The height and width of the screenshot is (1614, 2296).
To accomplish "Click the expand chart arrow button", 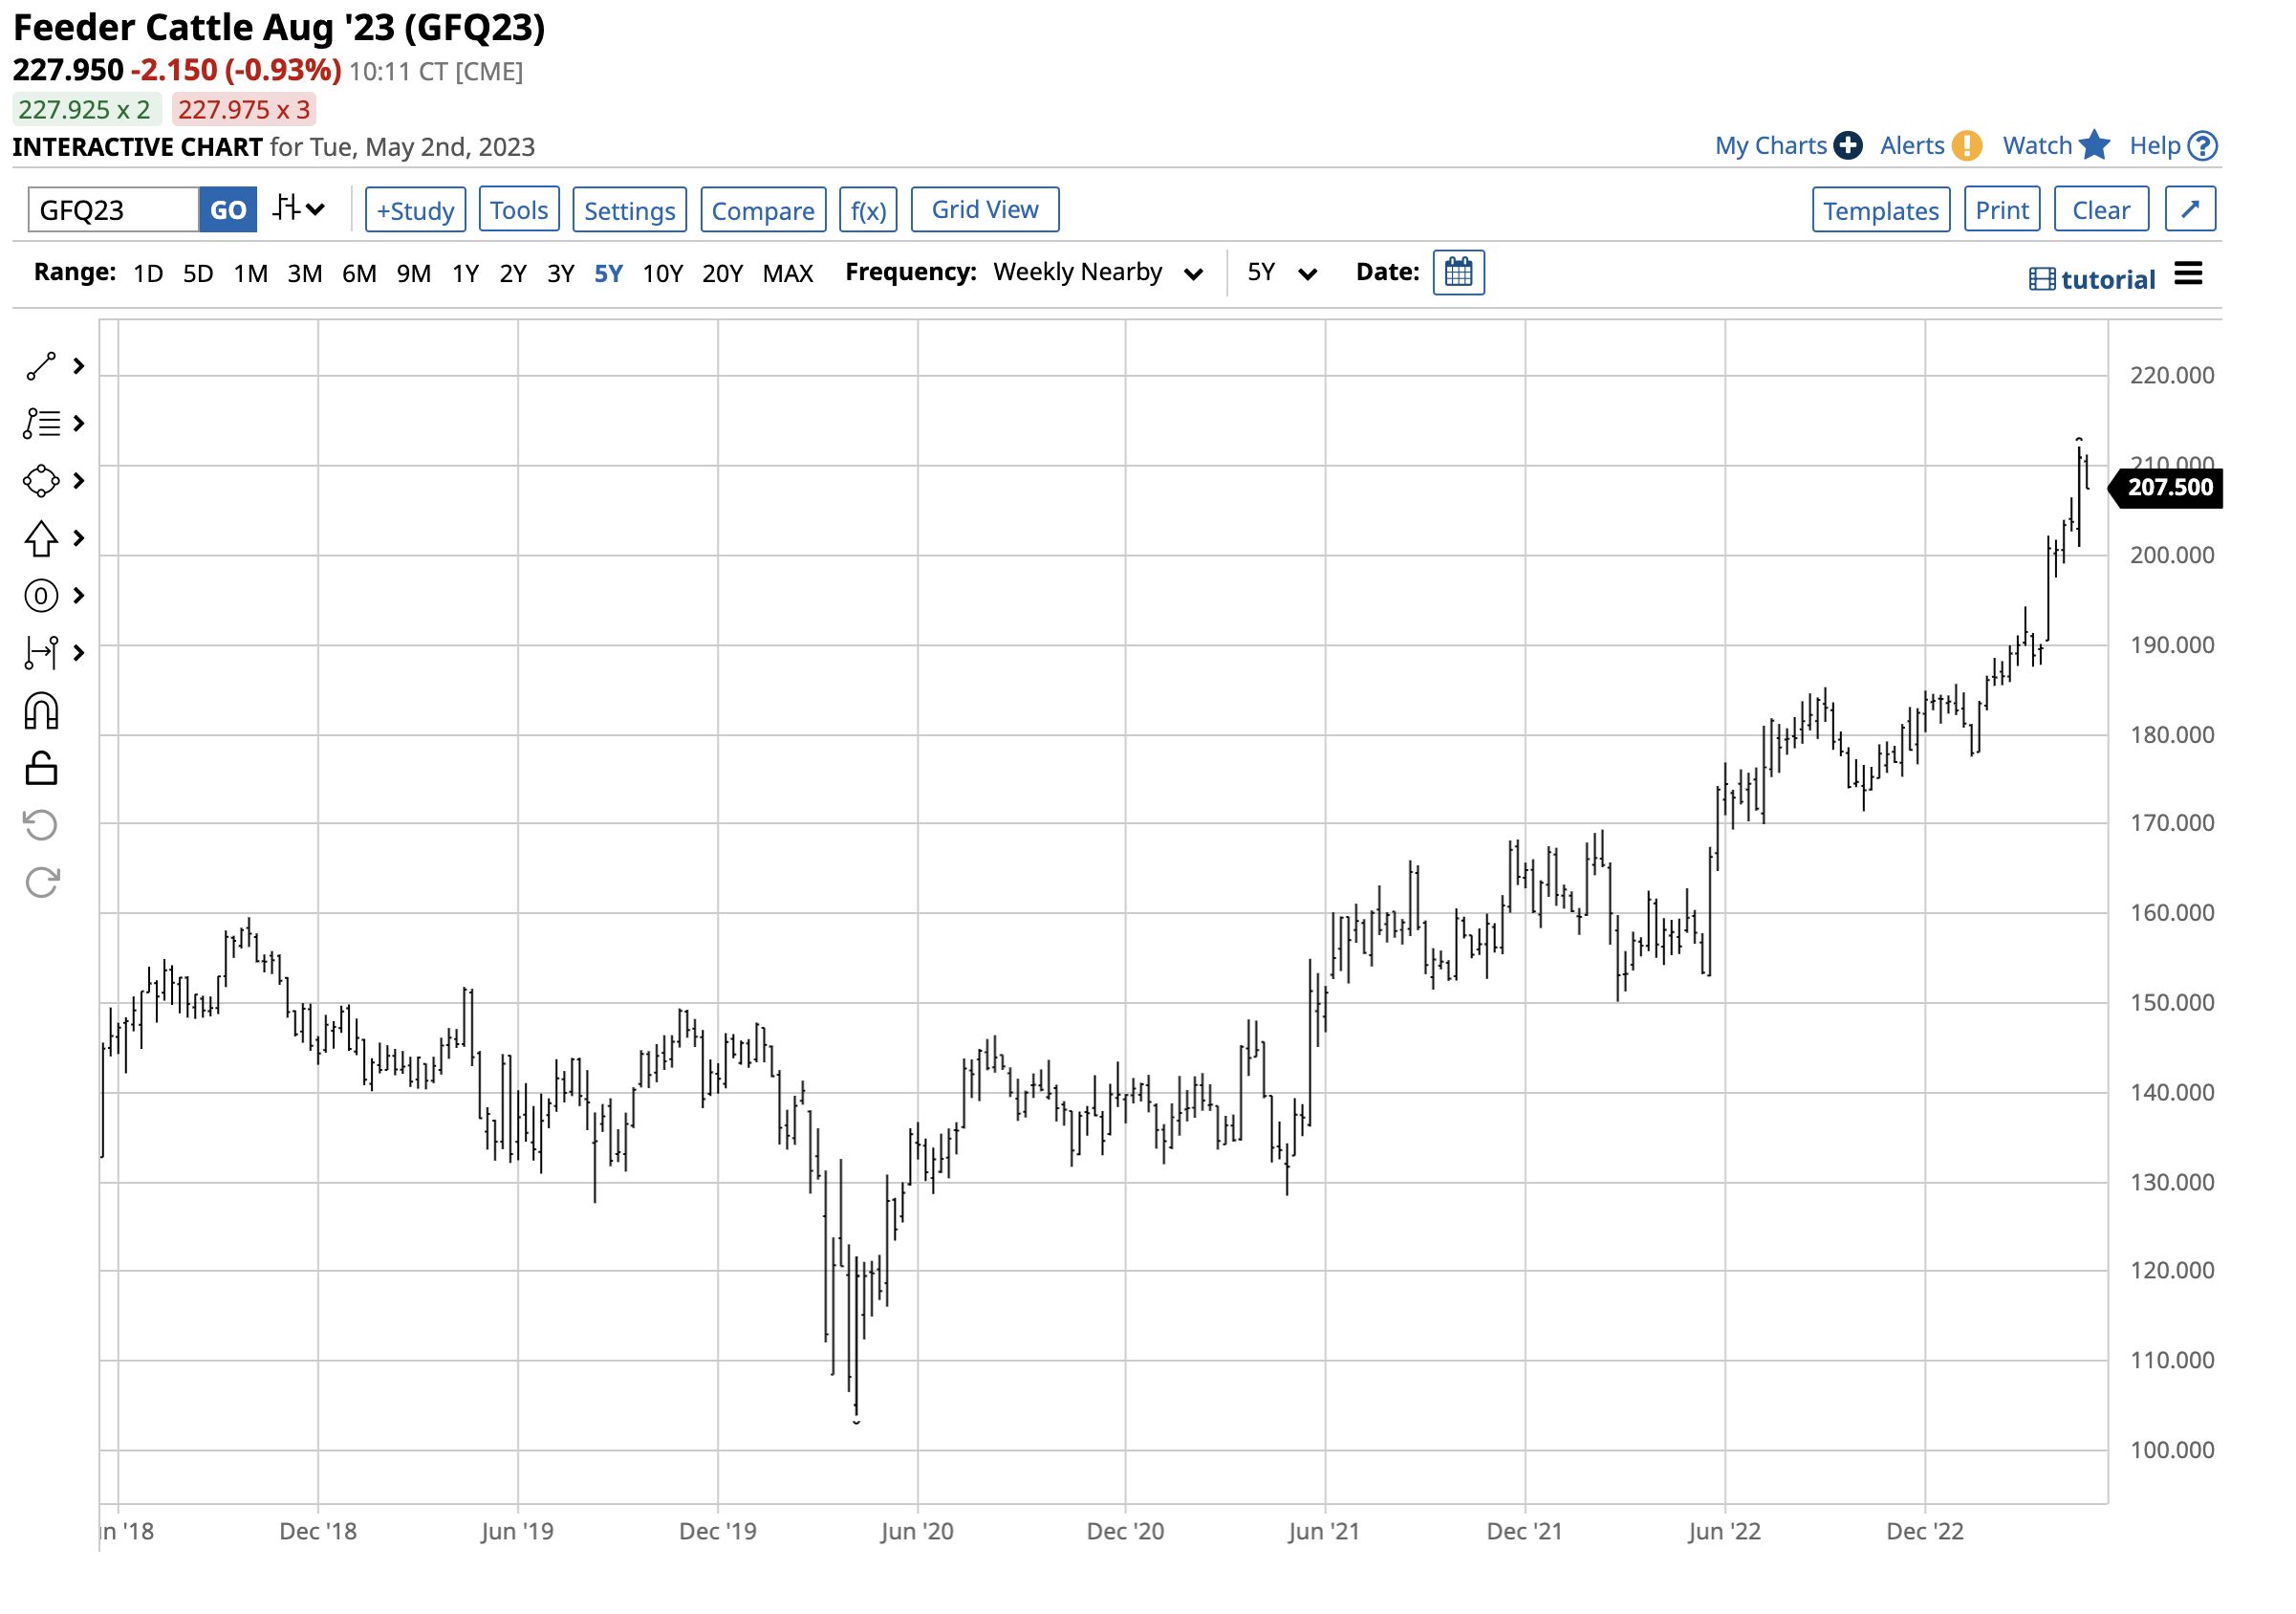I will coord(2190,210).
